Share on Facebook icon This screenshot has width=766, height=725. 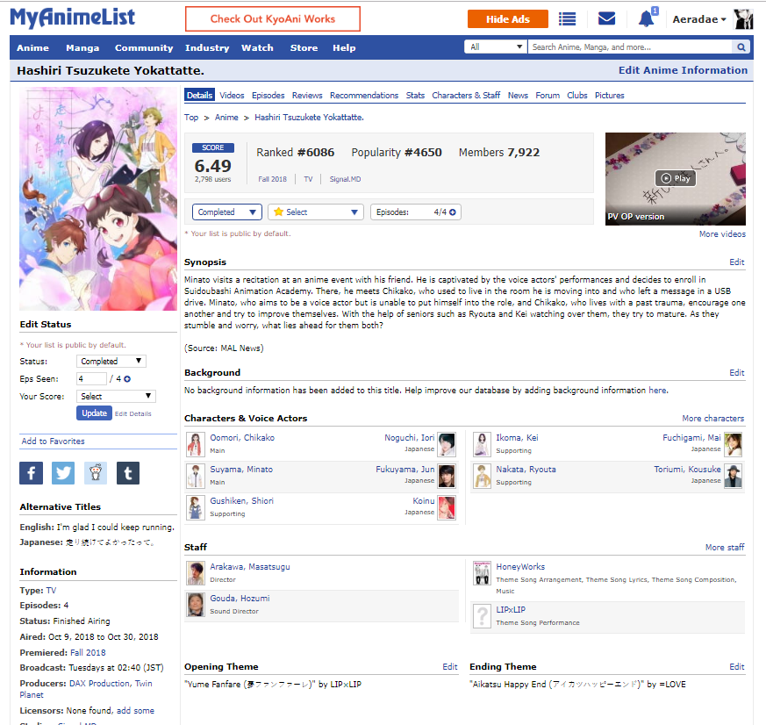click(31, 473)
